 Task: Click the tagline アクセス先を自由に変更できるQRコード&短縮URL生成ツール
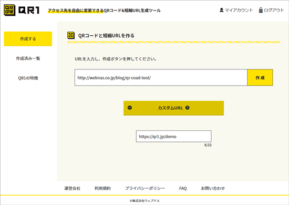click(105, 11)
